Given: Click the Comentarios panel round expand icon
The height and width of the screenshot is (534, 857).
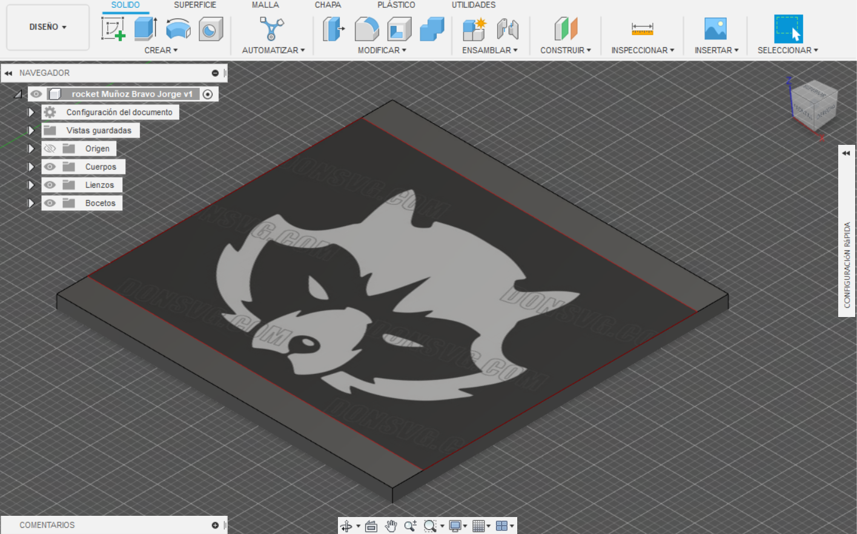Looking at the screenshot, I should tap(215, 526).
